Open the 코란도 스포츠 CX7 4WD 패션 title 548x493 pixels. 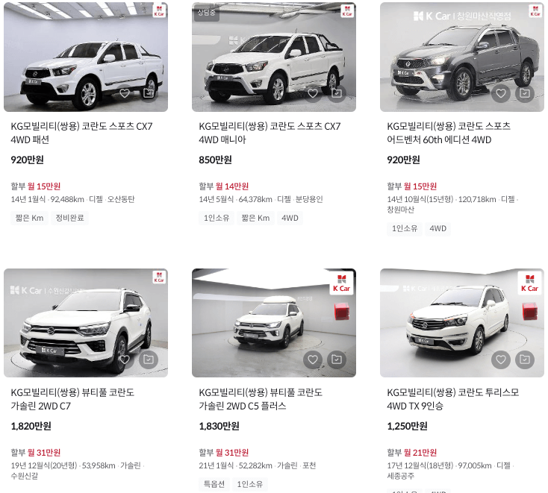tap(81, 133)
